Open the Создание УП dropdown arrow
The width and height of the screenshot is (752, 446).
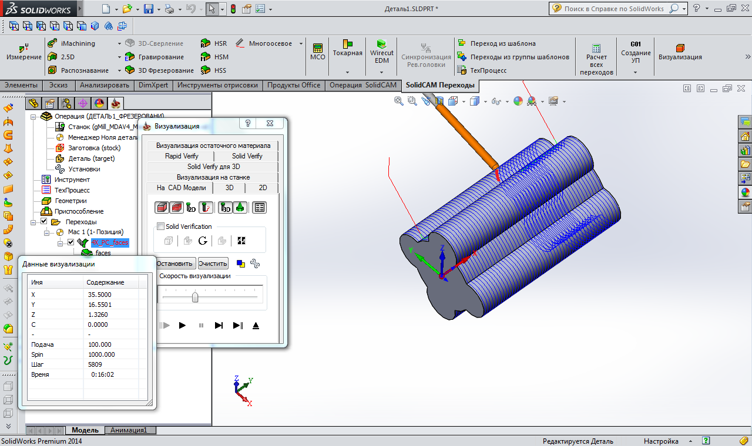point(636,72)
